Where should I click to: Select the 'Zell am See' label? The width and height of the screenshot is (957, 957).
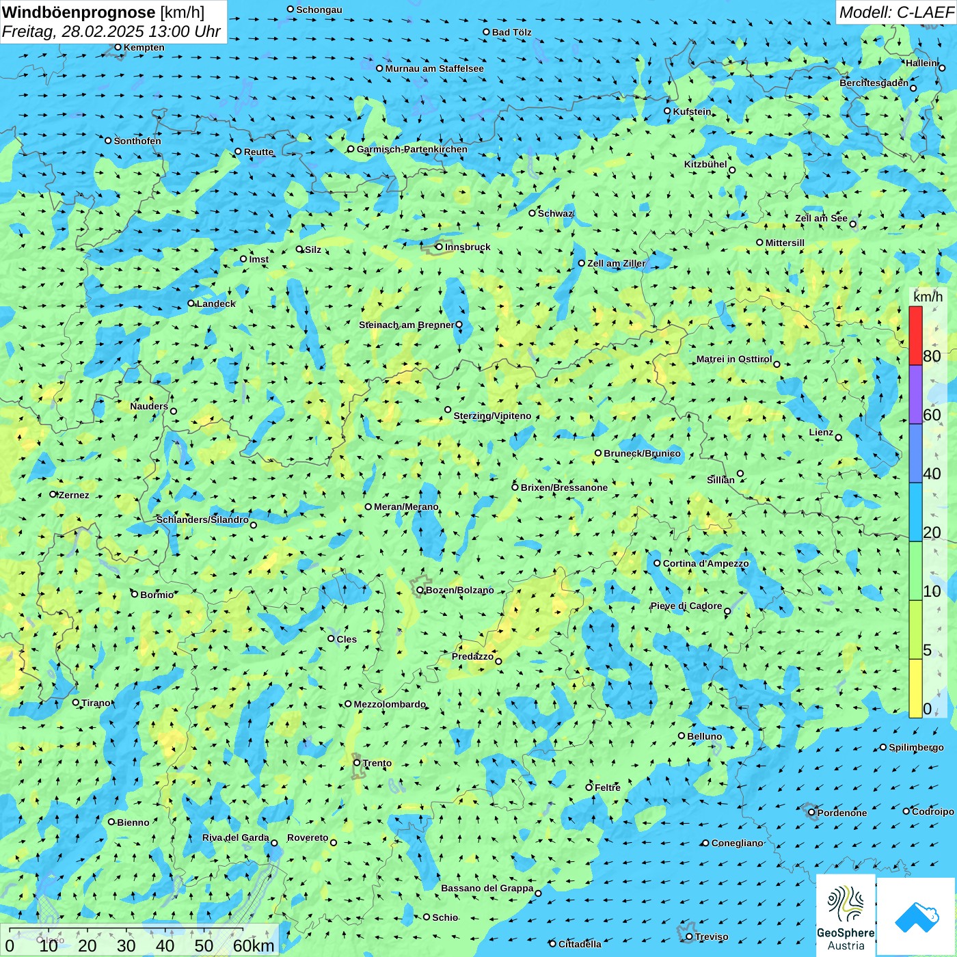tap(821, 218)
